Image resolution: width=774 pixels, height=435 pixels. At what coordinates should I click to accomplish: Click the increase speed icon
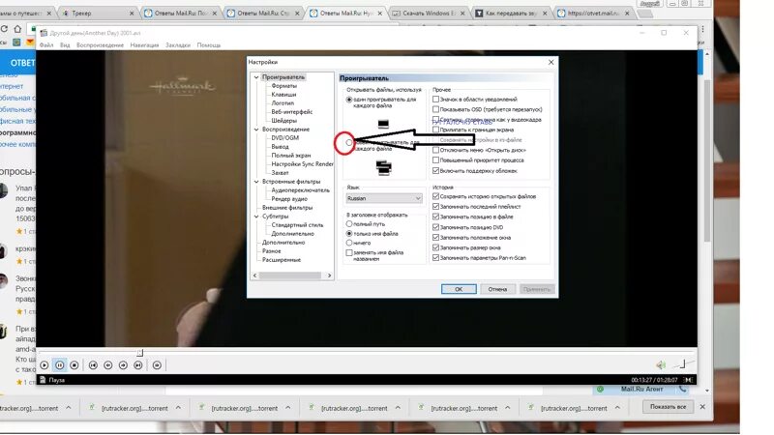(x=123, y=365)
